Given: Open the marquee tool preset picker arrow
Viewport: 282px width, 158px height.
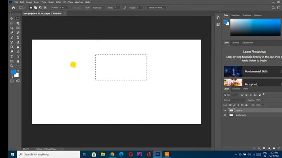Looking at the screenshot, I should coord(25,8).
